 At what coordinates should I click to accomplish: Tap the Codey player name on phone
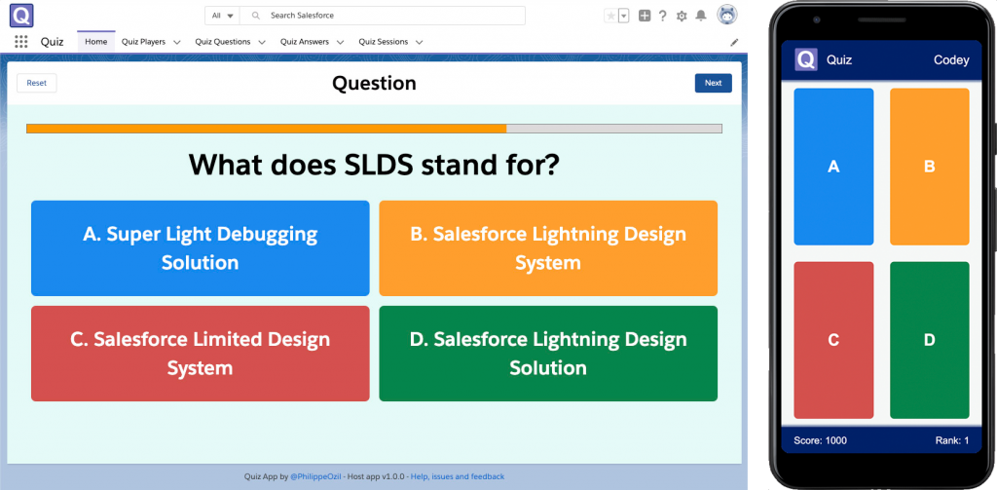951,59
